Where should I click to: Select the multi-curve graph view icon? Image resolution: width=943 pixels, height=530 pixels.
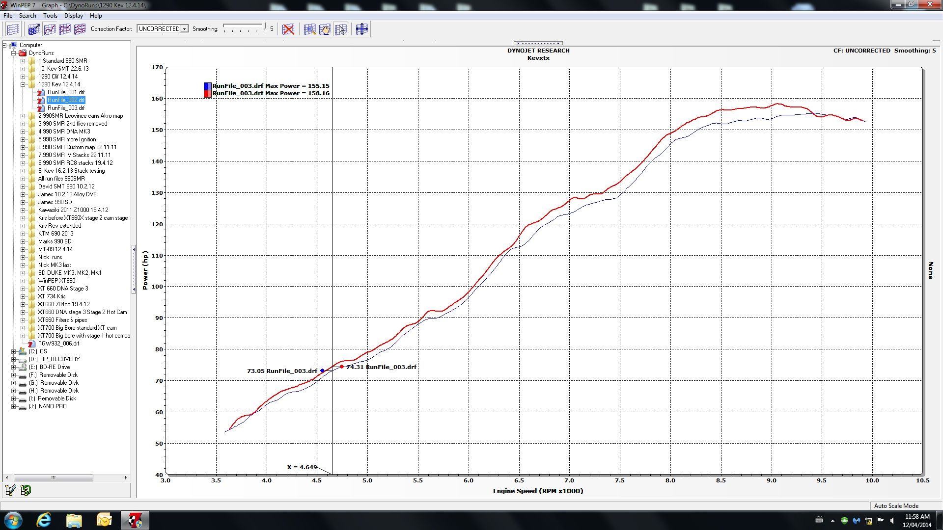[80, 29]
